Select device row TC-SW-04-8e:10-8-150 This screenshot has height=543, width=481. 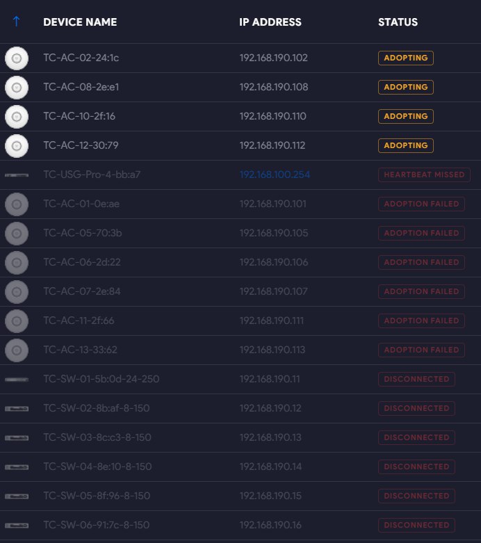241,467
